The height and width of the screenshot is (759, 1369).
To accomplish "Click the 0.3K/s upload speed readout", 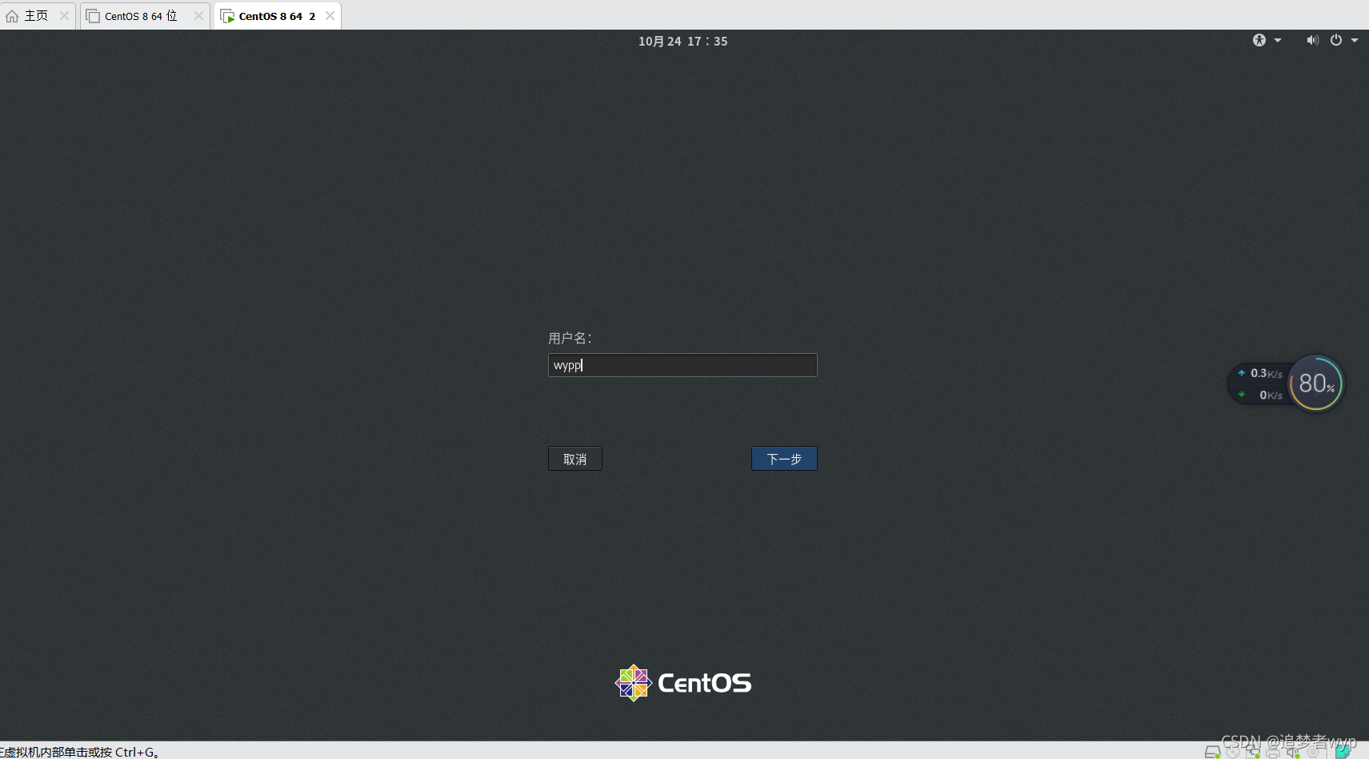I will 1266,373.
